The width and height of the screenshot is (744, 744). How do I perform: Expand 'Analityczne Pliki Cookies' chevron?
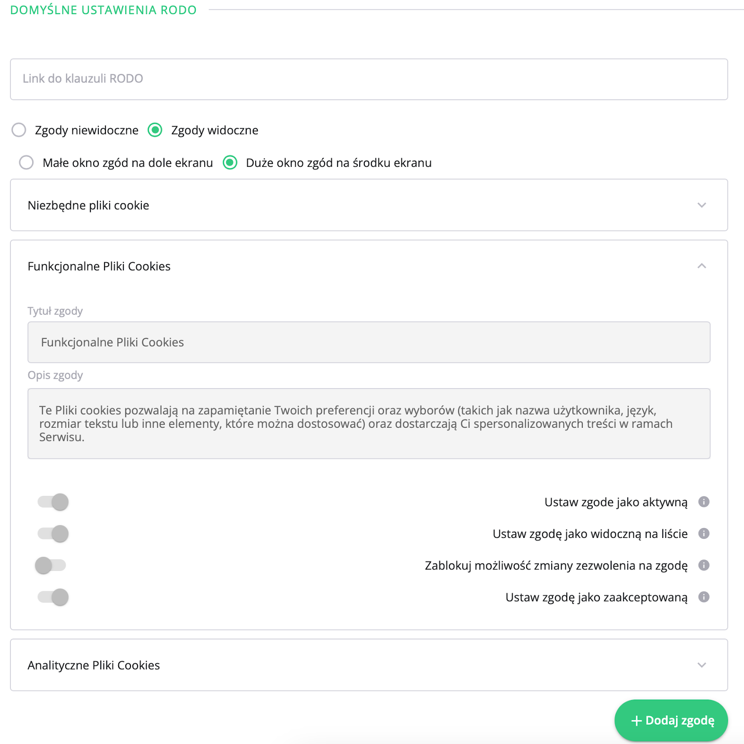(x=701, y=665)
